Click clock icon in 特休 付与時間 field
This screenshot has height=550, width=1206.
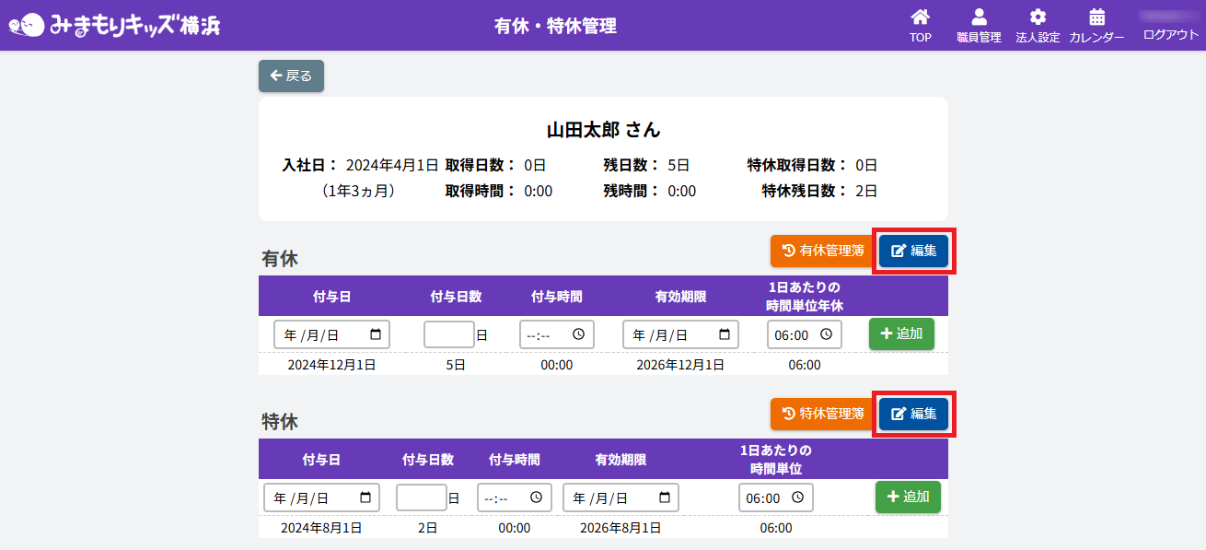pos(536,497)
